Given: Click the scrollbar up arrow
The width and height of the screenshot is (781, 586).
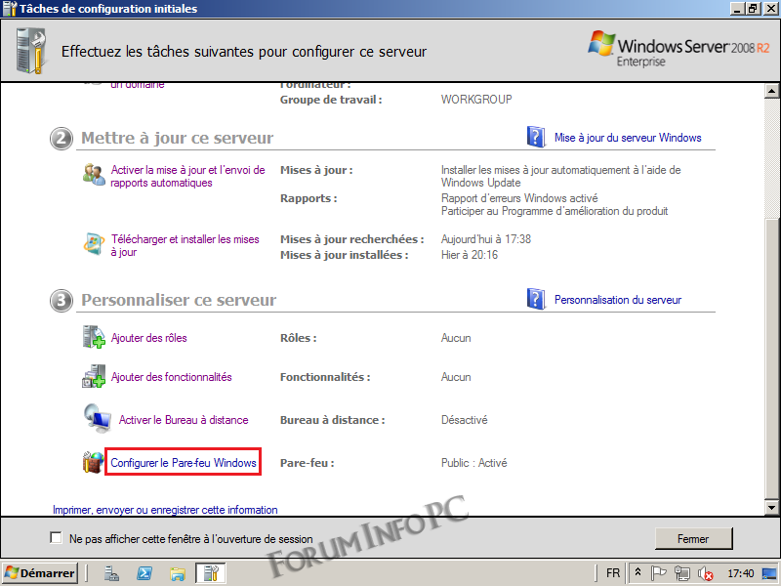Looking at the screenshot, I should (x=771, y=91).
